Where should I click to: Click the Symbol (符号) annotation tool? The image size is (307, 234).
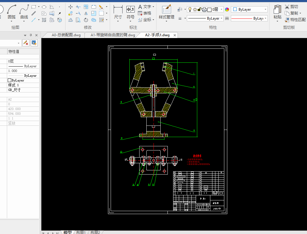pyautogui.click(x=130, y=12)
